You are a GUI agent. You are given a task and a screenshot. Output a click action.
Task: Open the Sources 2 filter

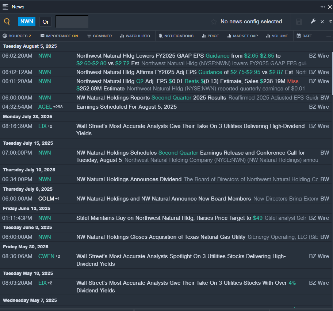pos(17,36)
